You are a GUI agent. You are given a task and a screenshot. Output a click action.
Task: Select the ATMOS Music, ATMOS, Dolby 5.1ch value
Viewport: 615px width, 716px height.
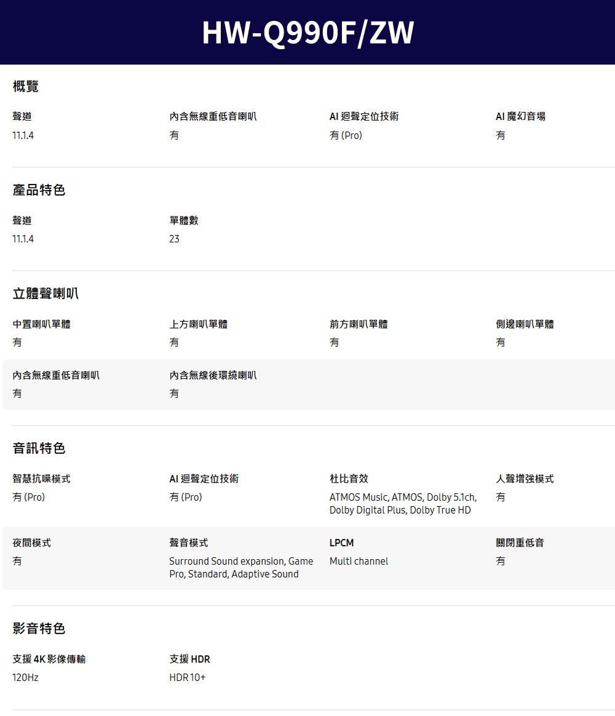[403, 504]
